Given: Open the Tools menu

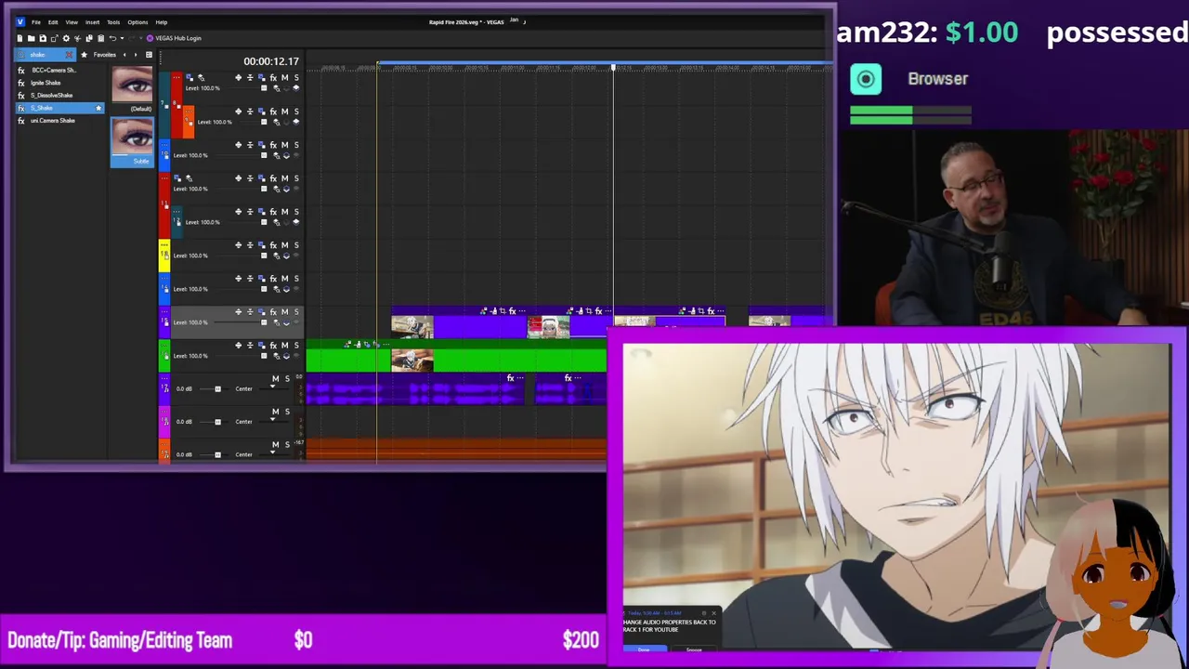Looking at the screenshot, I should (113, 22).
